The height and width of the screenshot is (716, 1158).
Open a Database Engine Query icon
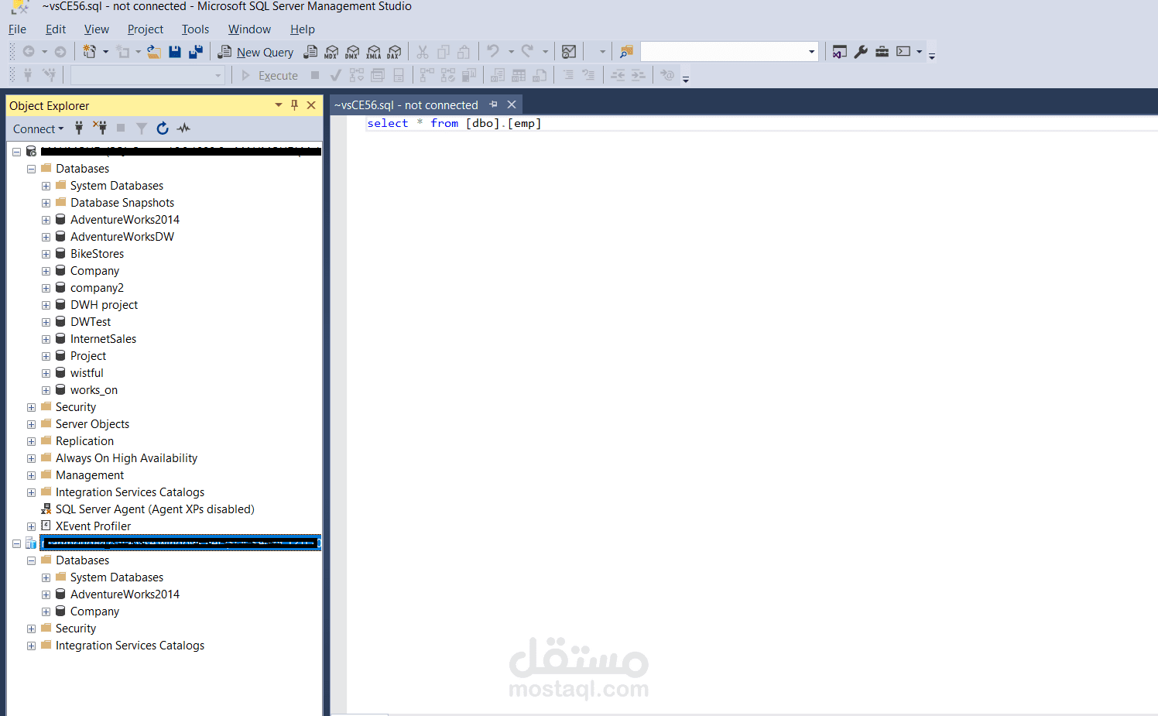tap(310, 52)
